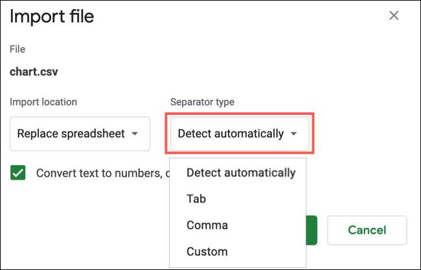
Task: Click the Separator type label
Action: (x=202, y=101)
